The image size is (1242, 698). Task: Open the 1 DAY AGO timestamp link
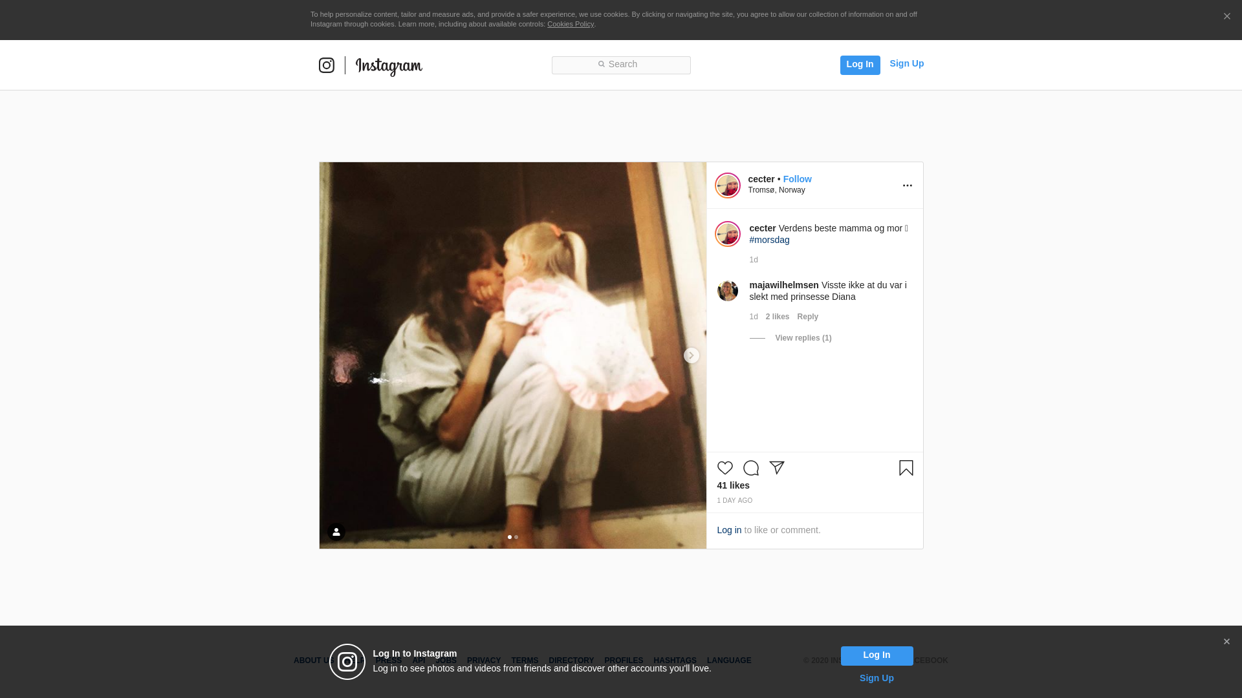point(734,501)
